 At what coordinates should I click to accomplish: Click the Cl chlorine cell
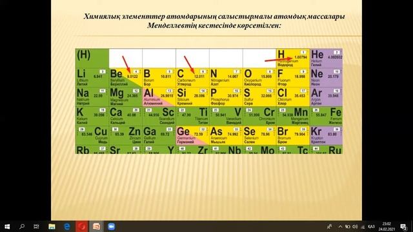(x=293, y=97)
